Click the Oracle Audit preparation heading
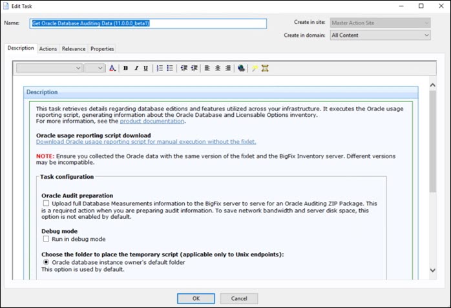 pos(77,196)
